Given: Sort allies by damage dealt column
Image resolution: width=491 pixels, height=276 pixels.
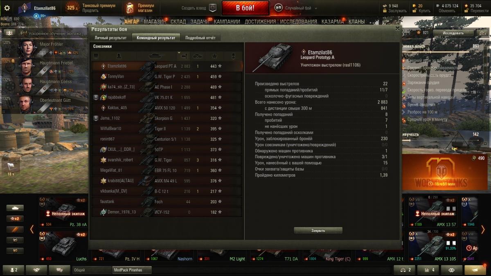Looking at the screenshot, I should (x=184, y=56).
